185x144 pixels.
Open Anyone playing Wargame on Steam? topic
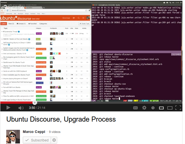pyautogui.click(x=16, y=79)
